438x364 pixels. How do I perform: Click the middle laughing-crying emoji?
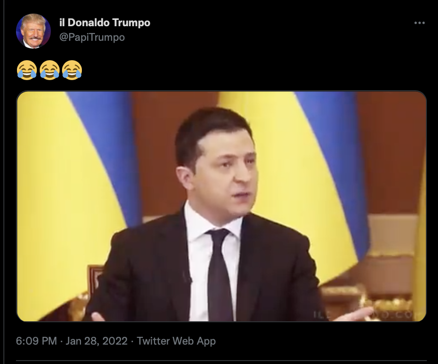coord(49,70)
